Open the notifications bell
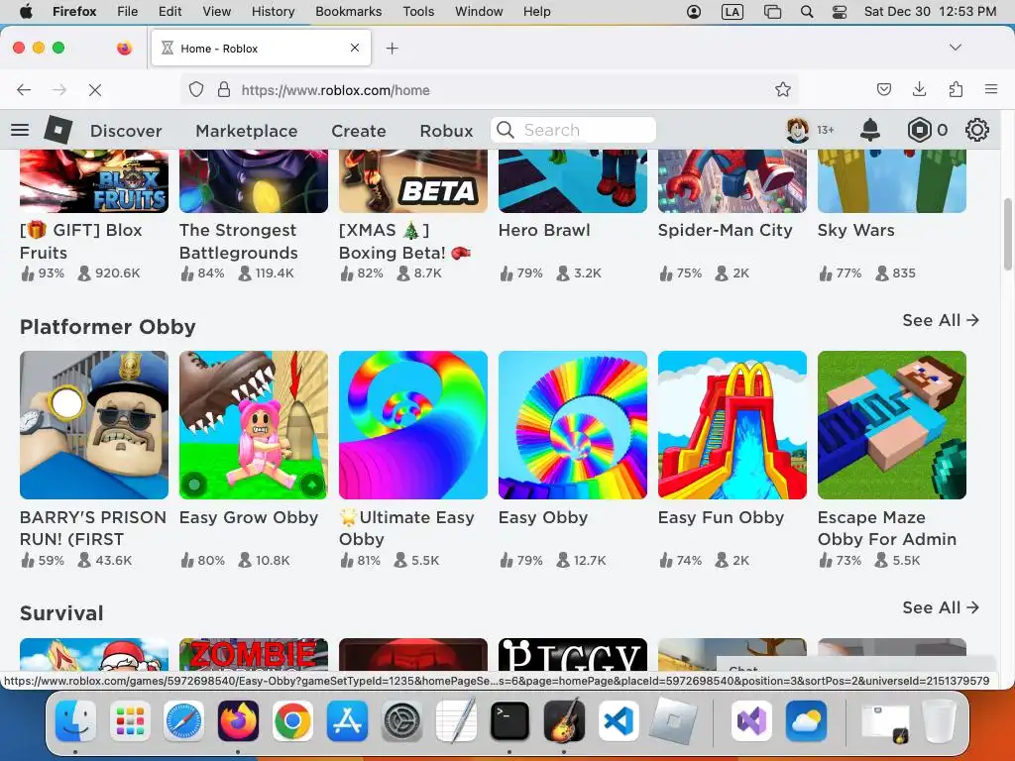The width and height of the screenshot is (1015, 761). [870, 130]
